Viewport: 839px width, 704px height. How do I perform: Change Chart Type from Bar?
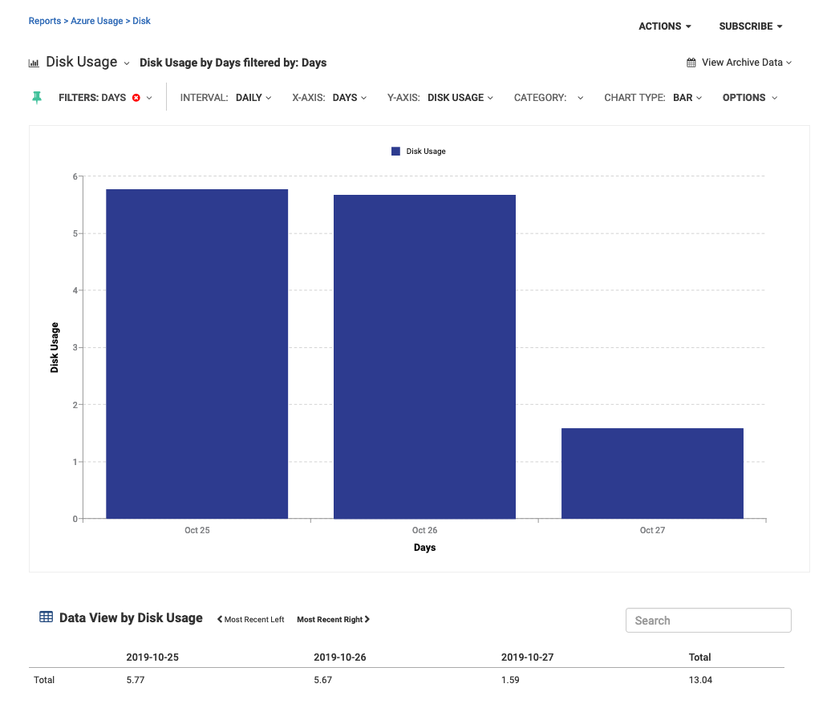(687, 98)
